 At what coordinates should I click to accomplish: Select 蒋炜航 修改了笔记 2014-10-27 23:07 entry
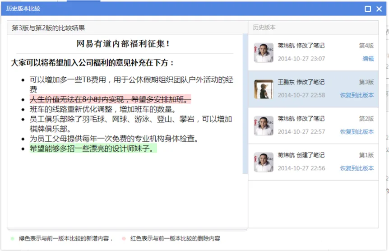pyautogui.click(x=313, y=52)
